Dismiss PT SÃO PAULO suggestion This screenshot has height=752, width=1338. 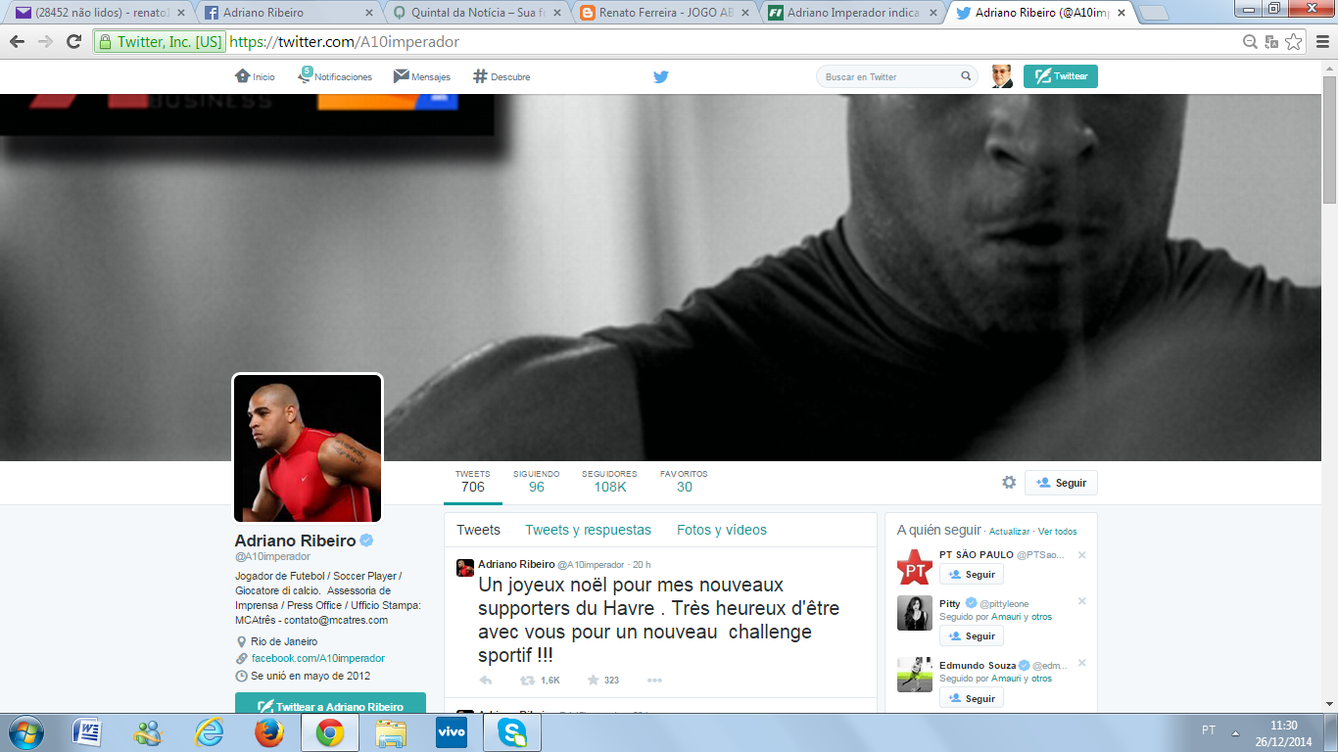pyautogui.click(x=1082, y=555)
